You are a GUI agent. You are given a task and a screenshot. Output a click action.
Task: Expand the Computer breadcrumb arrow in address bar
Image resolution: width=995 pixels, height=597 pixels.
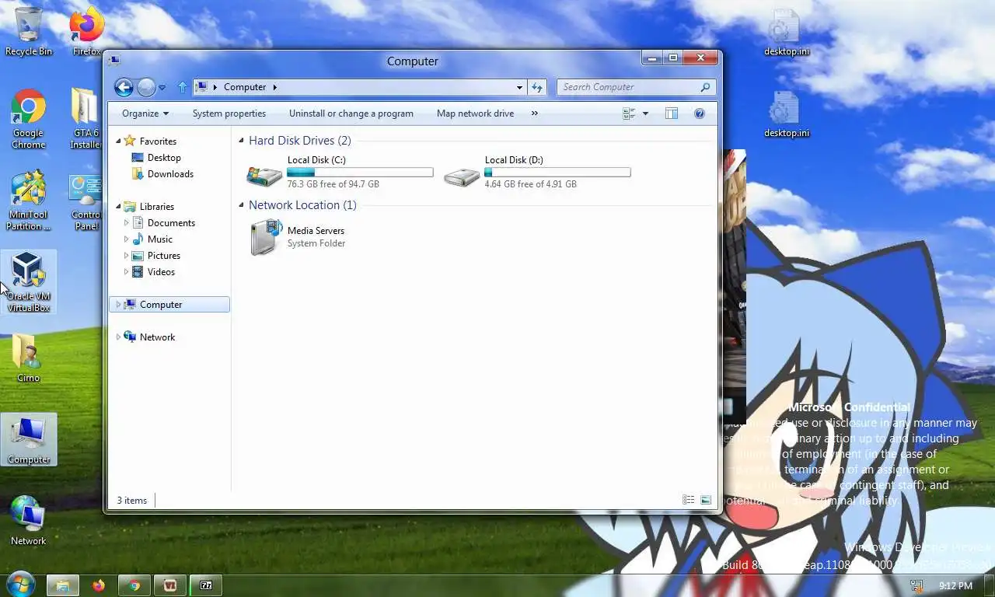274,87
